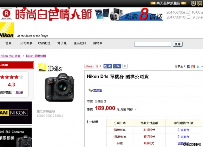Click the red -Mall sidebar header
This screenshot has width=203, height=147.
[x=17, y=65]
